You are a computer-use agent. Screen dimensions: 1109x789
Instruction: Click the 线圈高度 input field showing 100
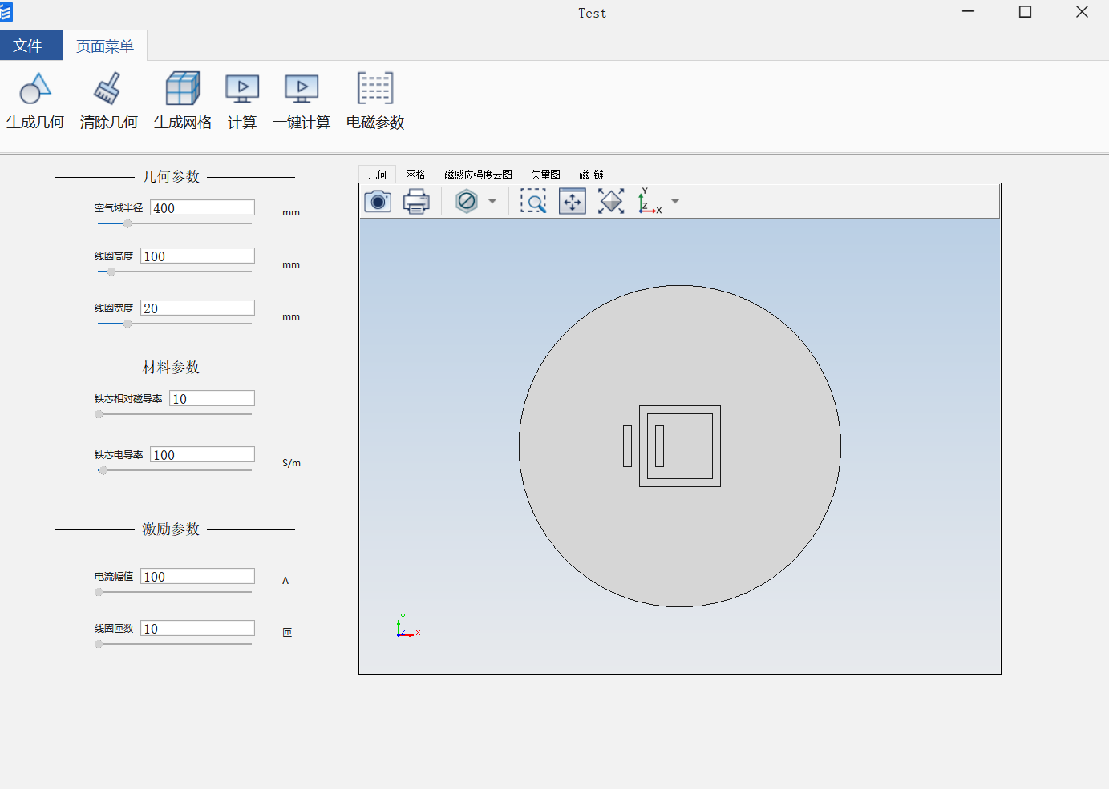pyautogui.click(x=197, y=256)
